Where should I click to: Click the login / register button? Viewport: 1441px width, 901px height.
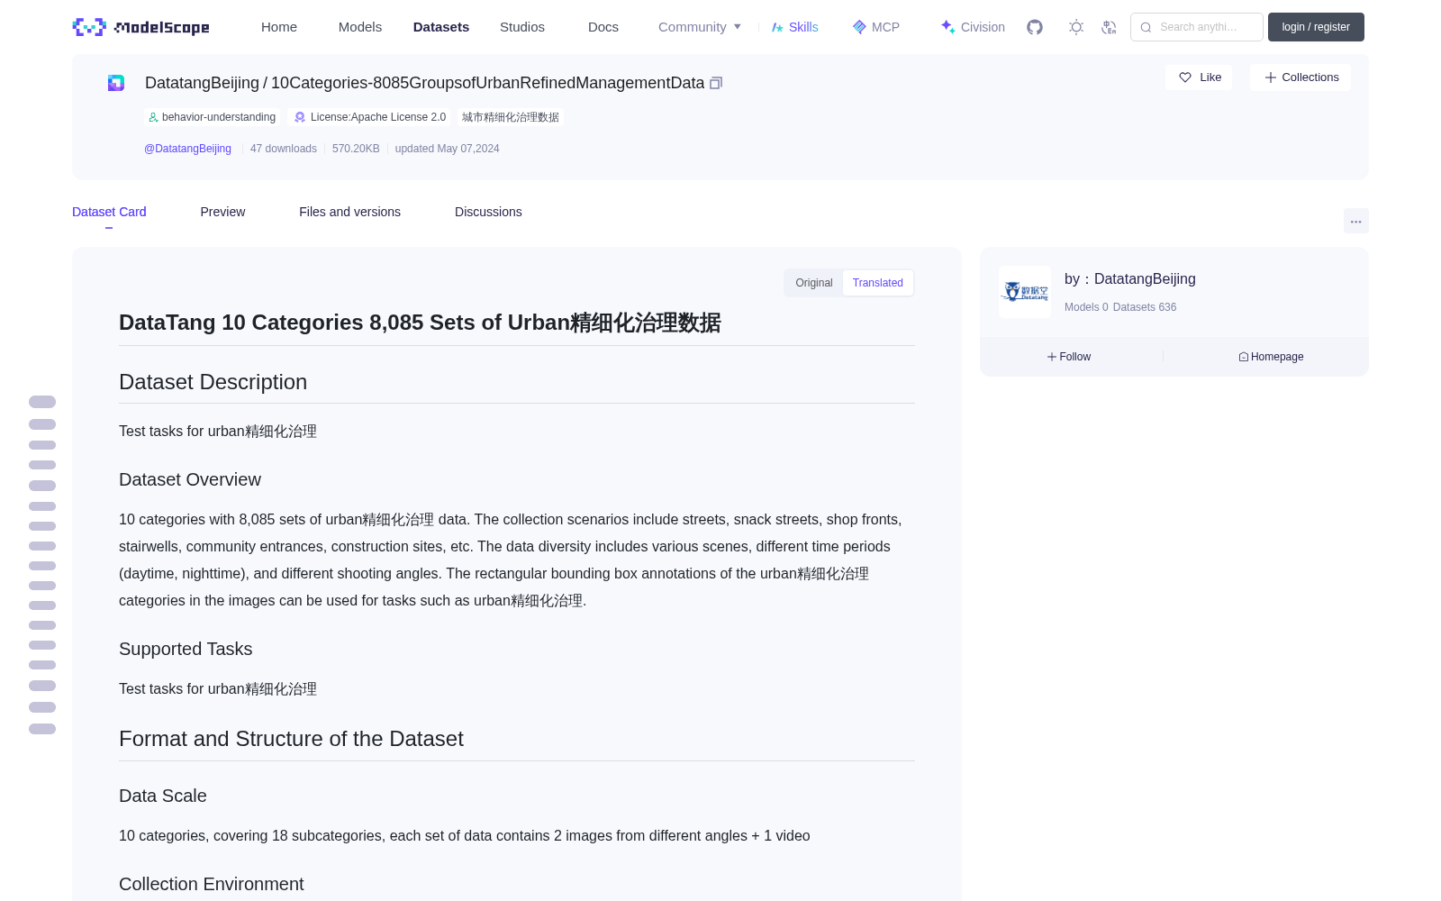point(1316,27)
